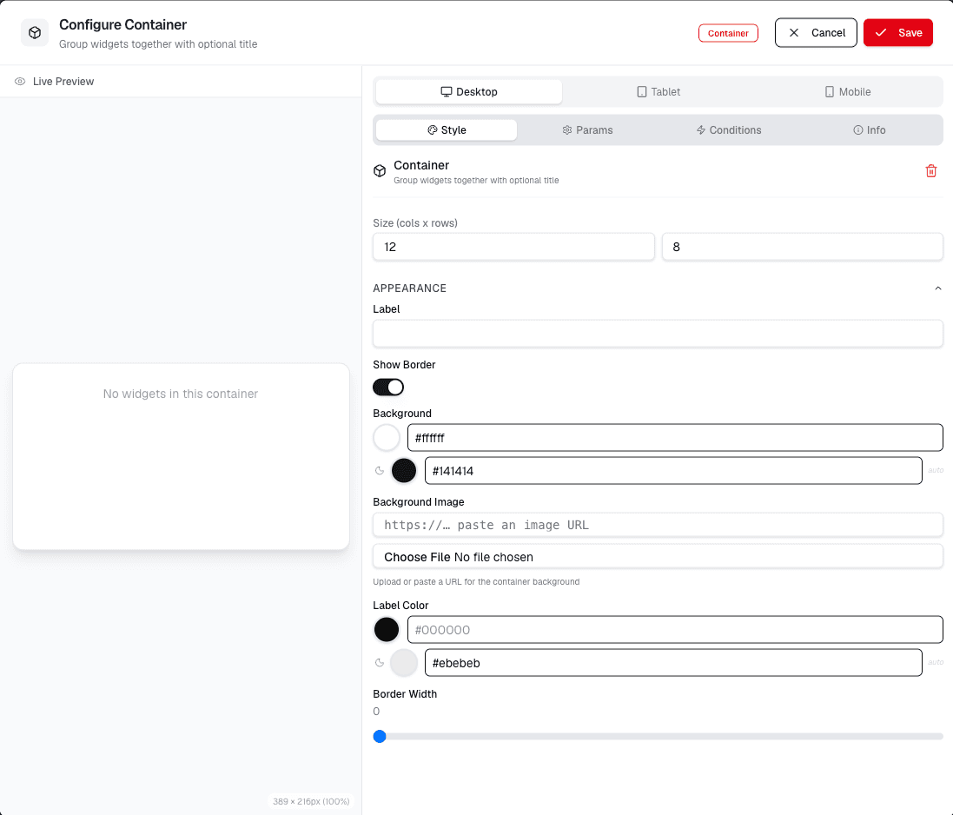The height and width of the screenshot is (815, 953).
Task: Open the dark #141414 background swatch
Action: tap(404, 470)
